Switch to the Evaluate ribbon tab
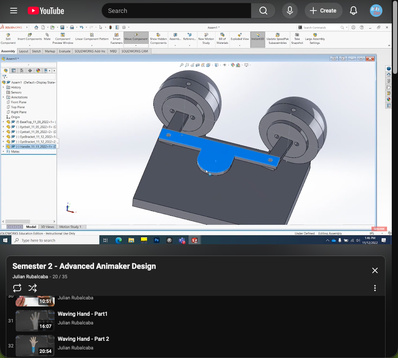 (65, 51)
